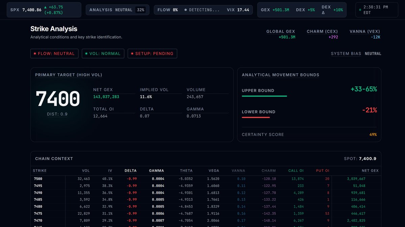This screenshot has height=227, width=405.
Task: Sort by the GAMMA column header
Action: (157, 171)
